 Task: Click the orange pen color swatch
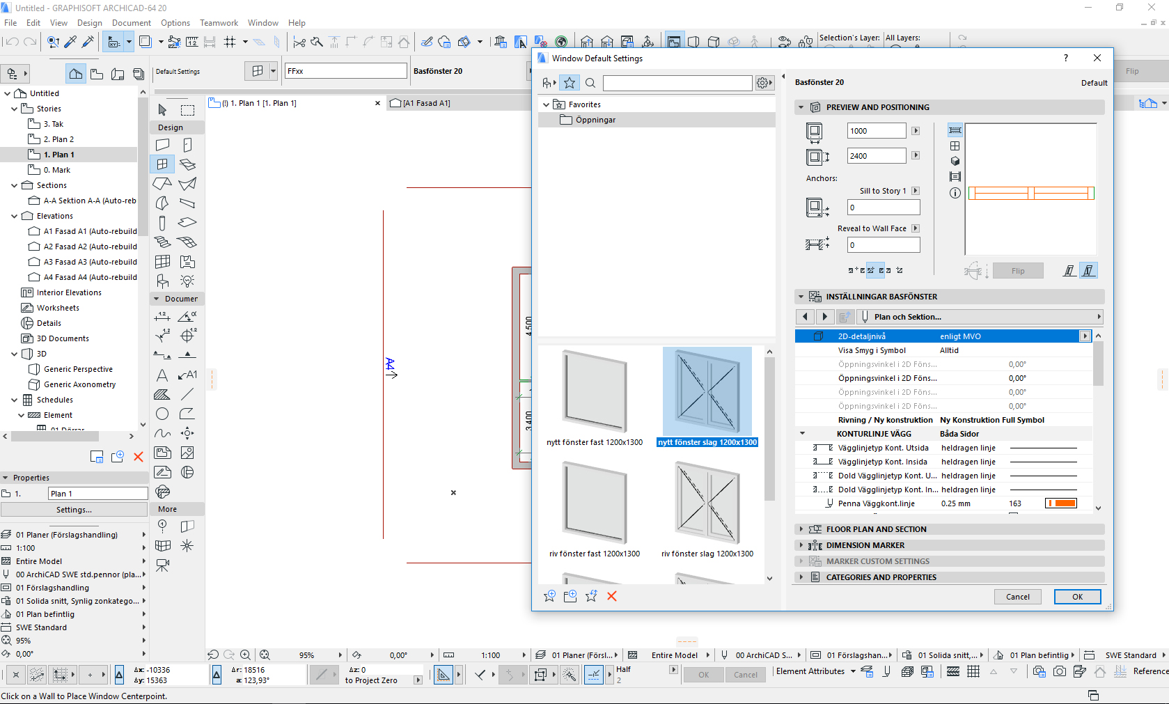(1061, 503)
